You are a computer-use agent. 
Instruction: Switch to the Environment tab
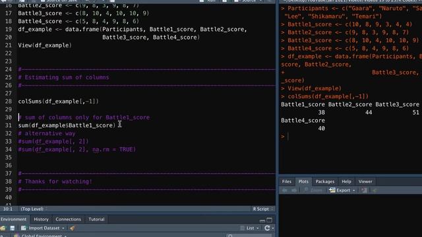tap(13, 219)
